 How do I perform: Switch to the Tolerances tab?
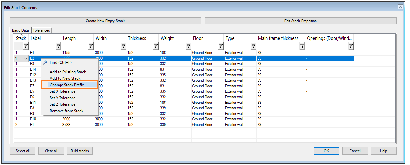(41, 30)
